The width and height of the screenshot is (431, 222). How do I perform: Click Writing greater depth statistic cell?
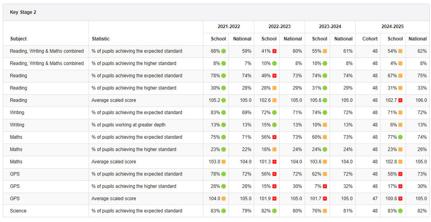(128, 125)
